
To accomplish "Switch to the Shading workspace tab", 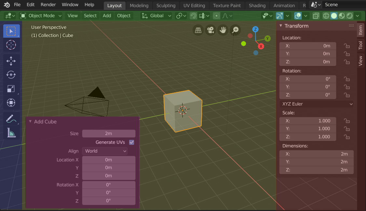I will pyautogui.click(x=257, y=5).
